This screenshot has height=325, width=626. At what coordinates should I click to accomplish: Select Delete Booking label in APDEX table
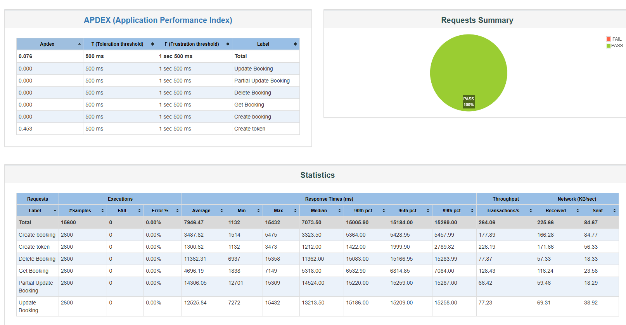[252, 93]
